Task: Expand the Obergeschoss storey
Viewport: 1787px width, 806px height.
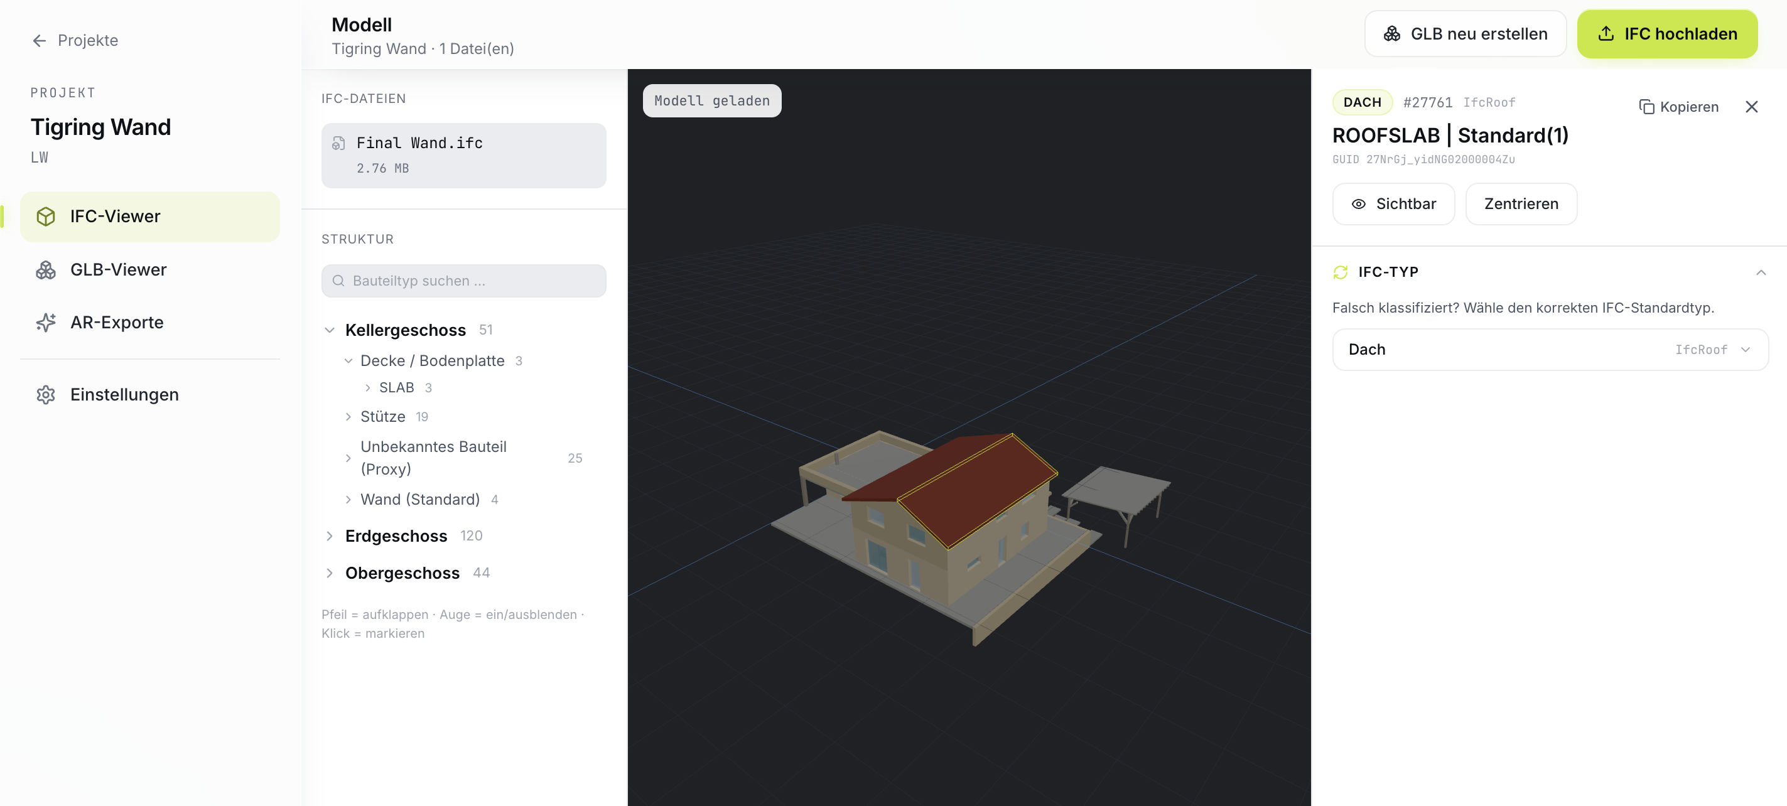Action: click(330, 573)
